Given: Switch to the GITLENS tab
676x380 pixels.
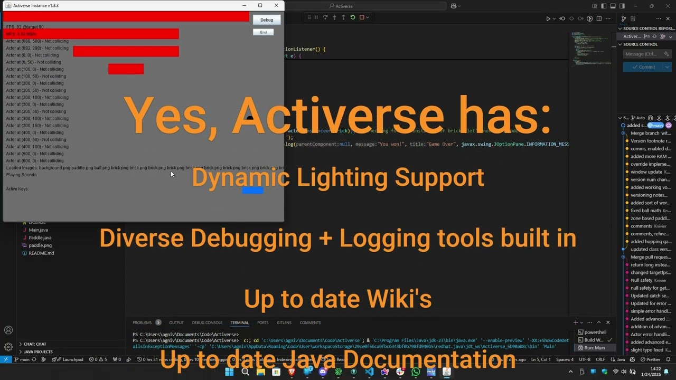Looking at the screenshot, I should [284, 322].
